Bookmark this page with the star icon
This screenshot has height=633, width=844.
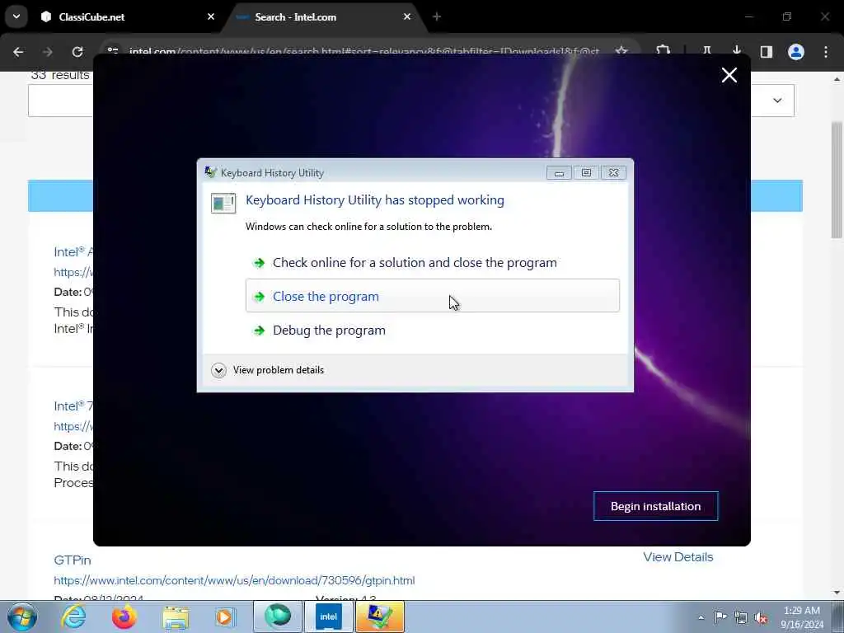621,51
